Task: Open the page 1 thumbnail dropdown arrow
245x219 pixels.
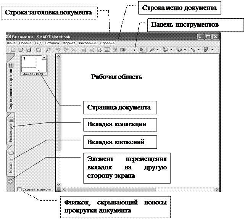Action: click(44, 58)
